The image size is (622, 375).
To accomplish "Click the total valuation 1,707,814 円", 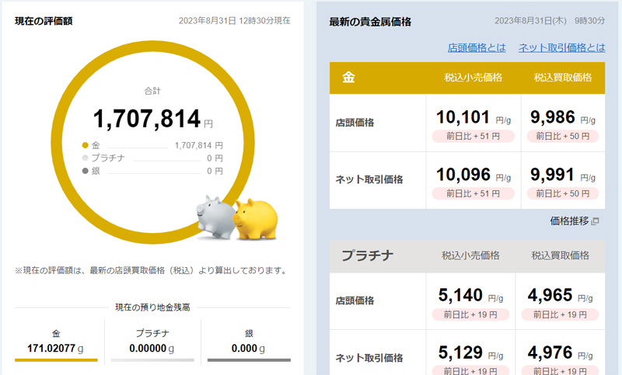I will [152, 119].
